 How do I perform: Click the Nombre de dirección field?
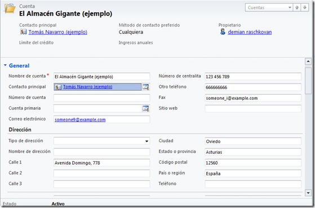(x=101, y=152)
